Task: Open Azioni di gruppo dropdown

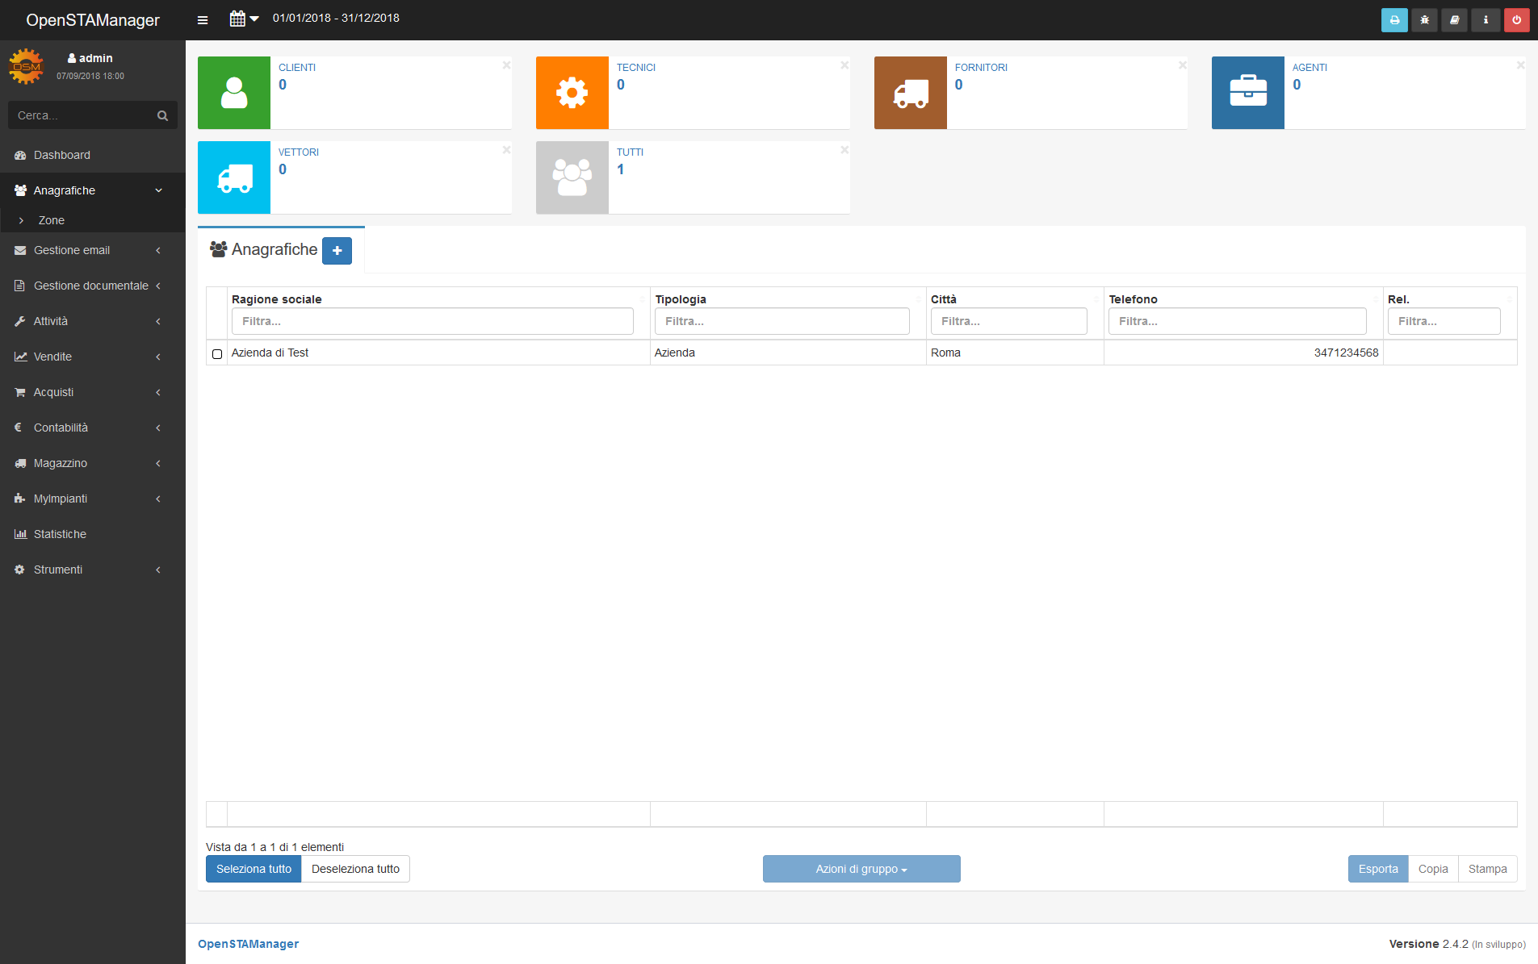Action: tap(861, 869)
